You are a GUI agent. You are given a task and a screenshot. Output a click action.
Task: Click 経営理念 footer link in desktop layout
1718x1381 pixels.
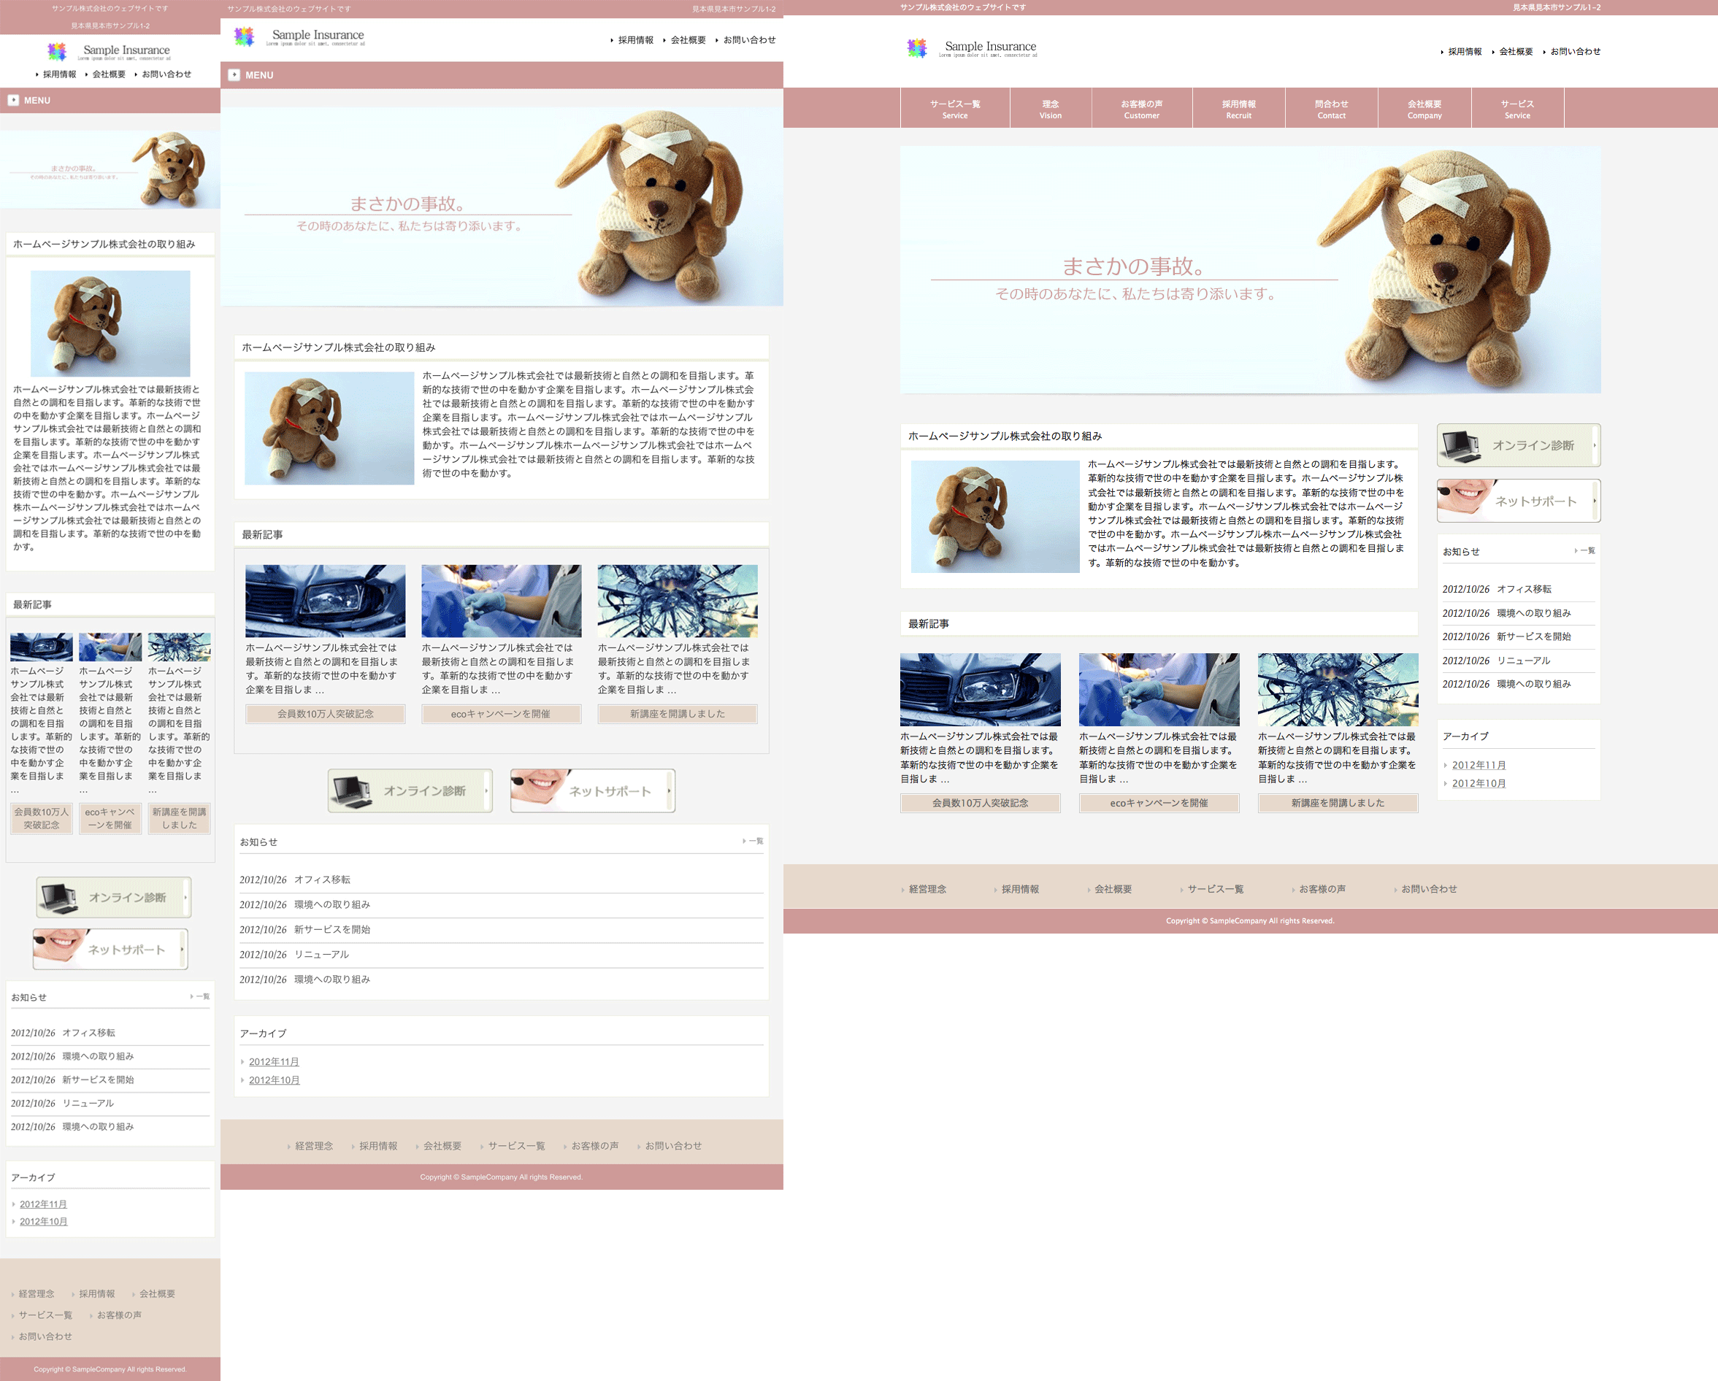click(927, 890)
